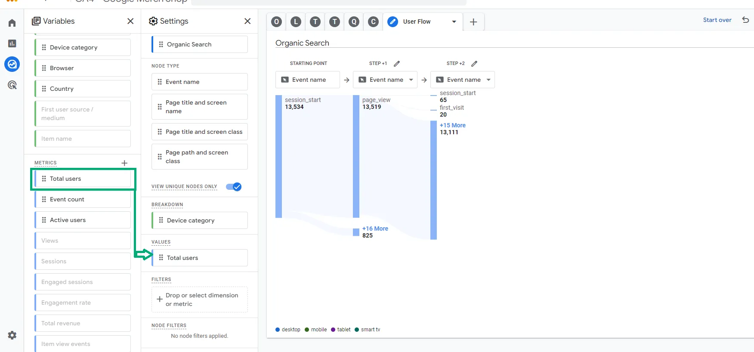The image size is (754, 352).
Task: Switch to the Q tab
Action: tap(354, 22)
